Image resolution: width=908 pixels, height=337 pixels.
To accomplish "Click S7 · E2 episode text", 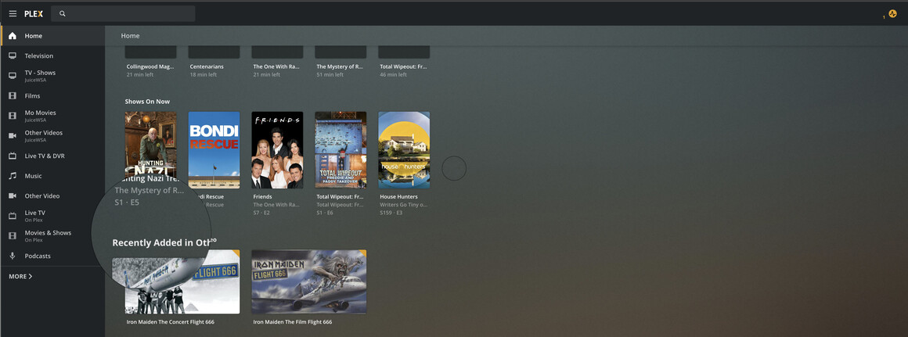I will (x=261, y=213).
